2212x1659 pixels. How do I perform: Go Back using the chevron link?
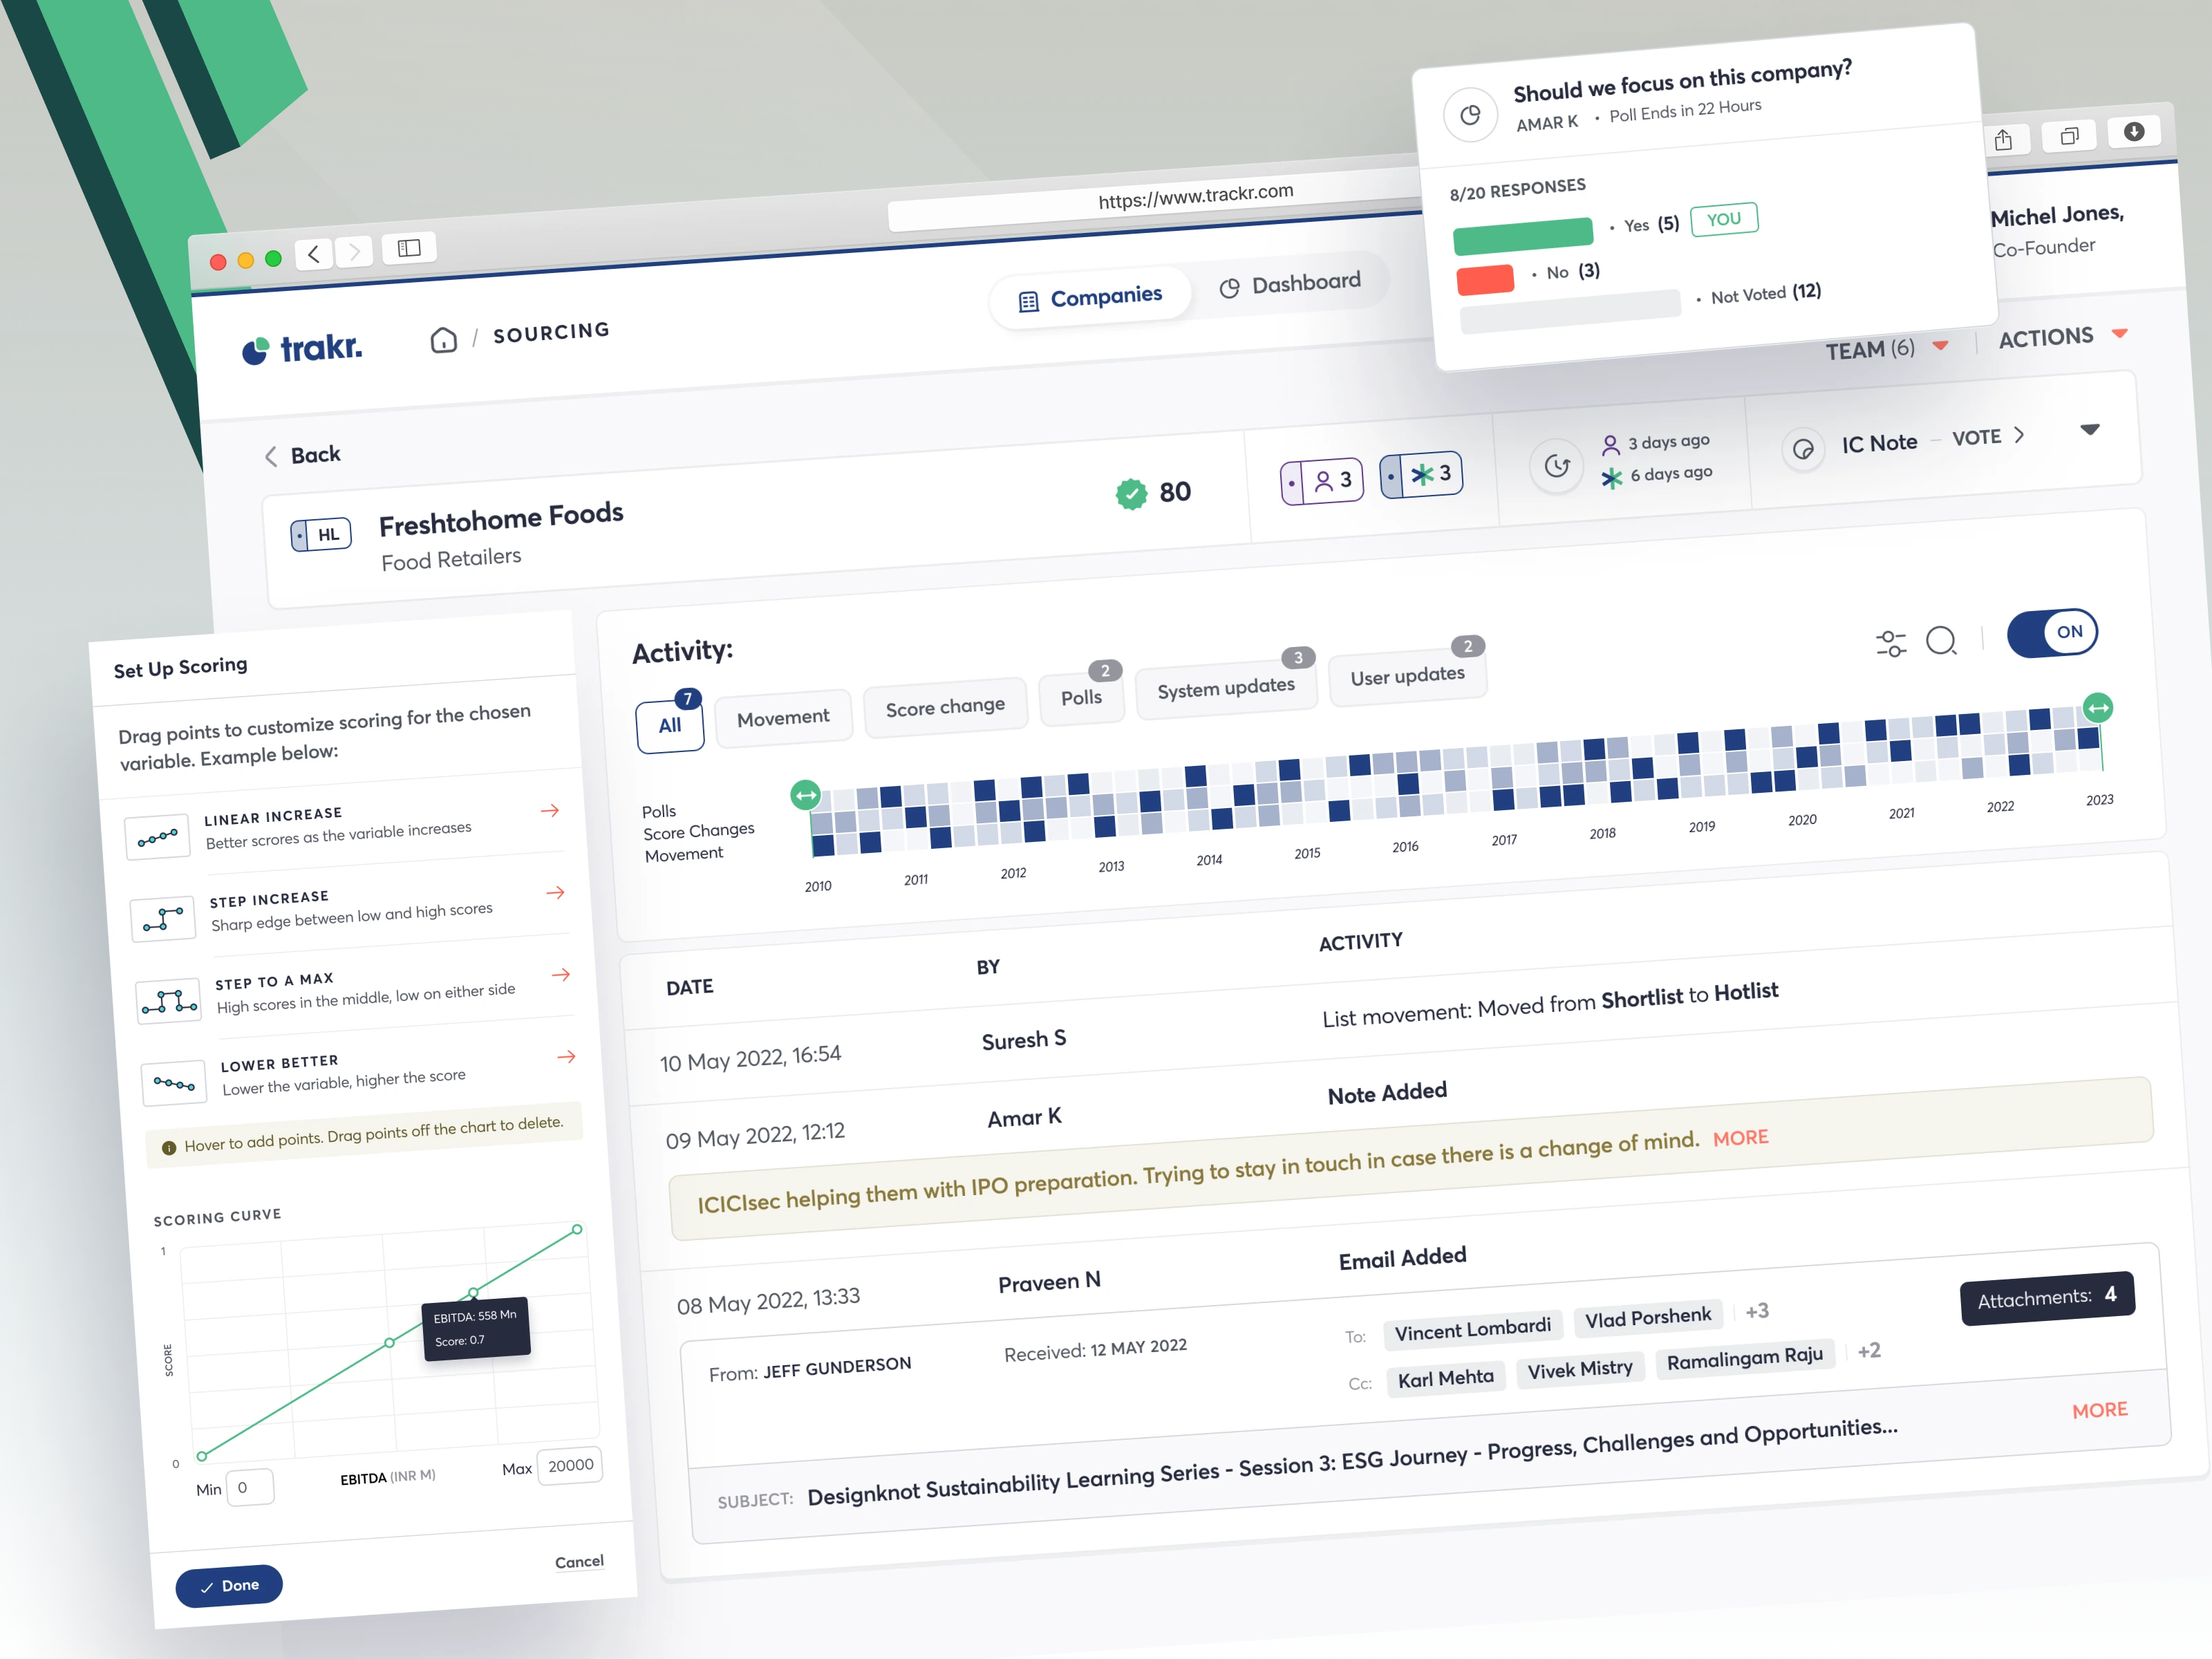302,455
